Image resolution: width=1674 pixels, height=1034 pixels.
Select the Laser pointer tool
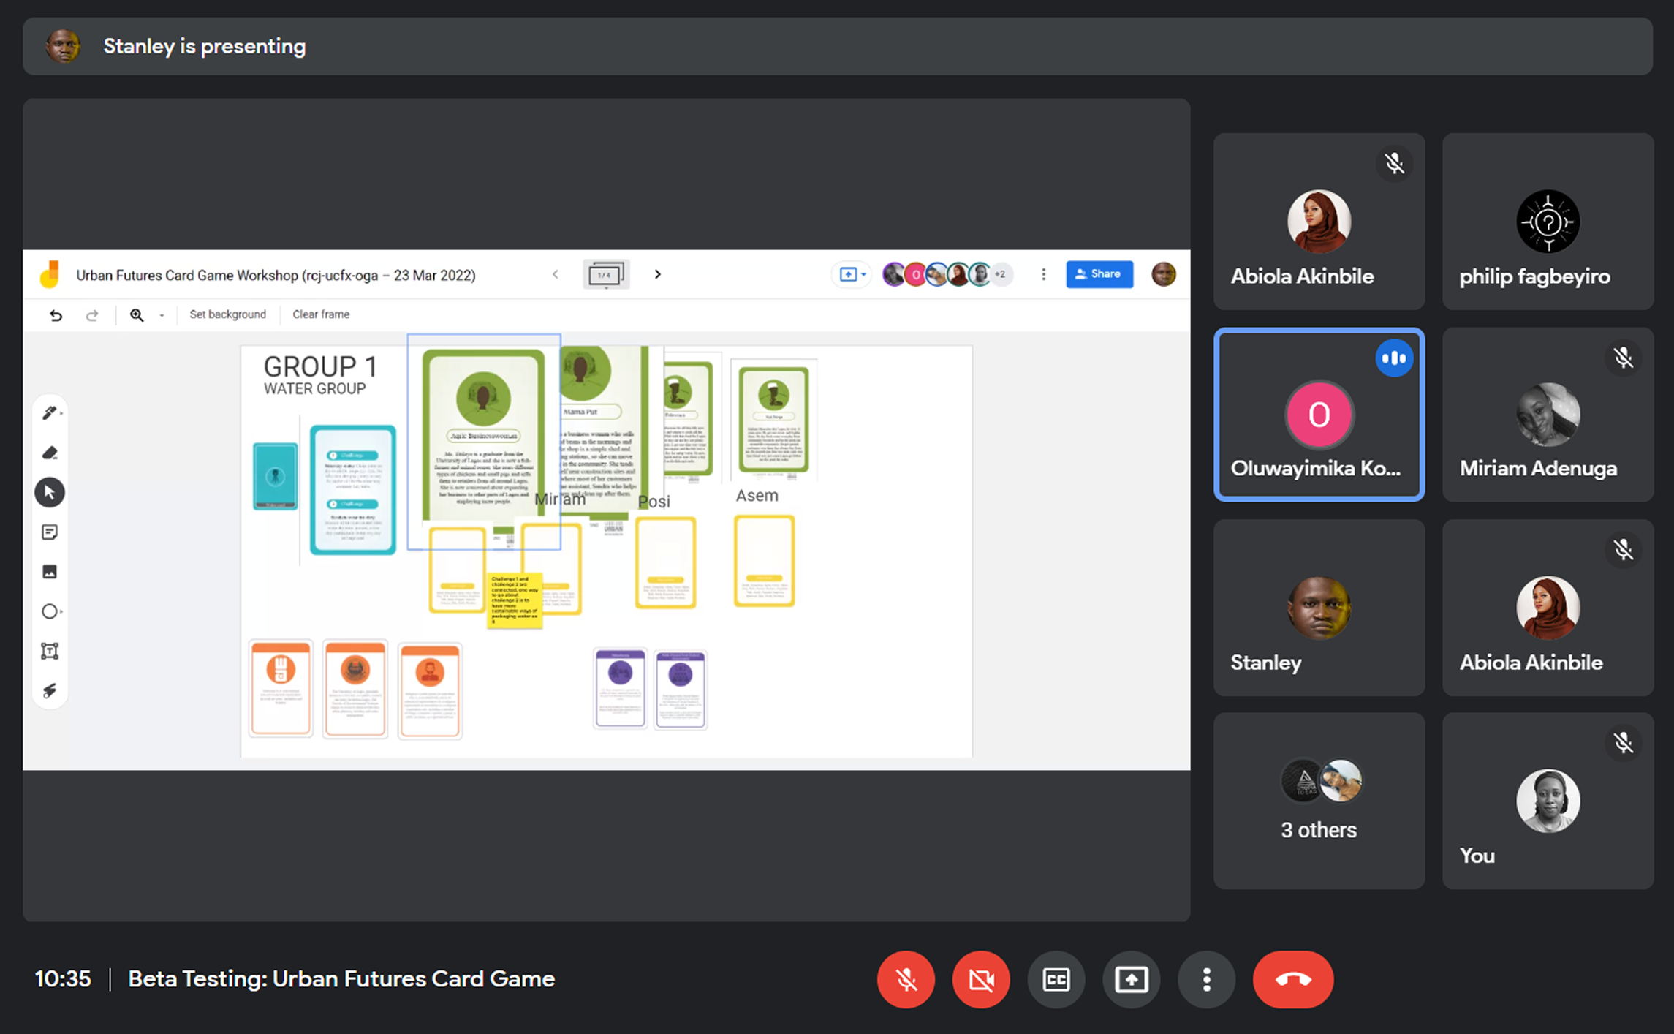[50, 690]
